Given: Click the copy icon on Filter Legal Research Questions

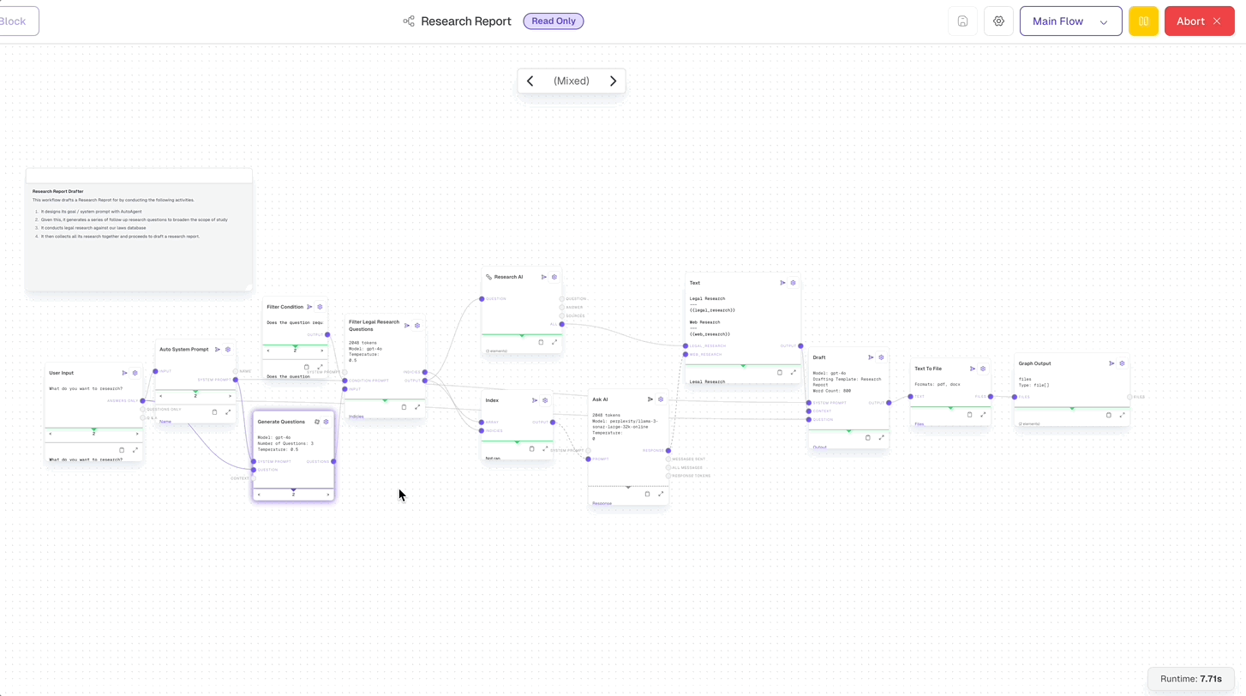Looking at the screenshot, I should click(x=404, y=406).
